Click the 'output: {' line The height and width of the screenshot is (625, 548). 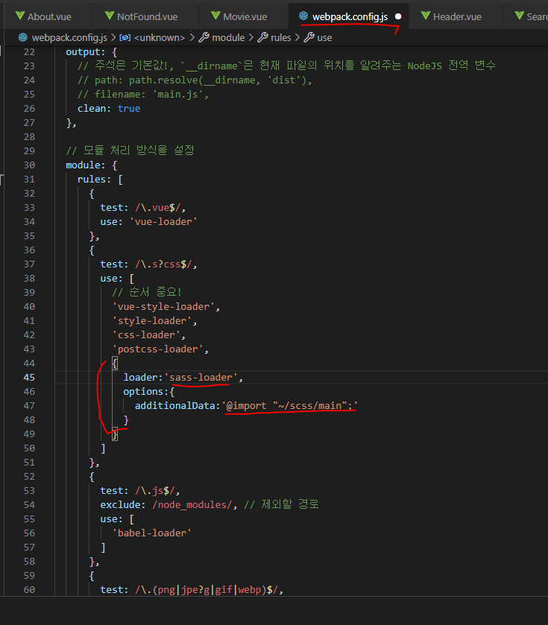[92, 52]
